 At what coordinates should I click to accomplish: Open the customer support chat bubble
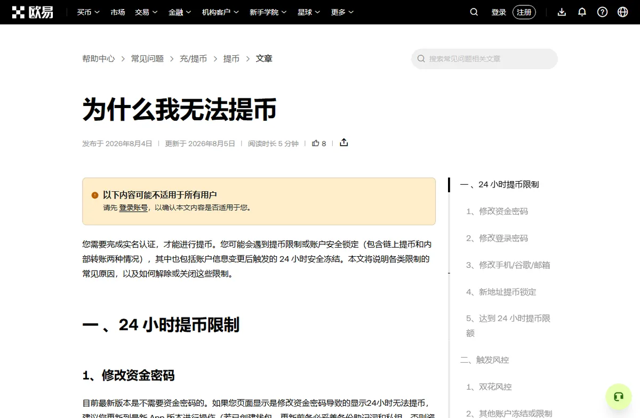619,397
